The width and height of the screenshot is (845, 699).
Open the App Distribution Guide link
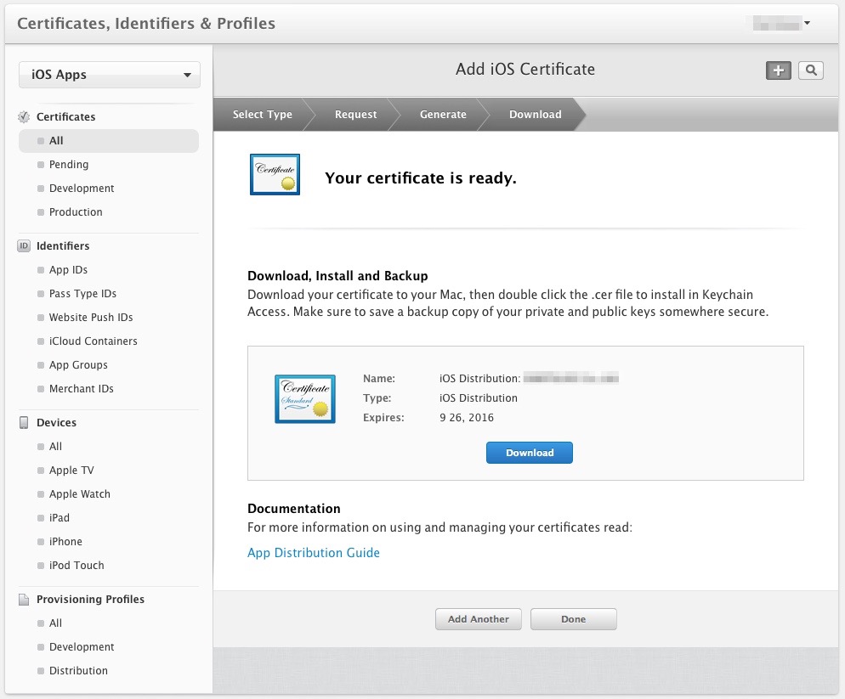314,553
